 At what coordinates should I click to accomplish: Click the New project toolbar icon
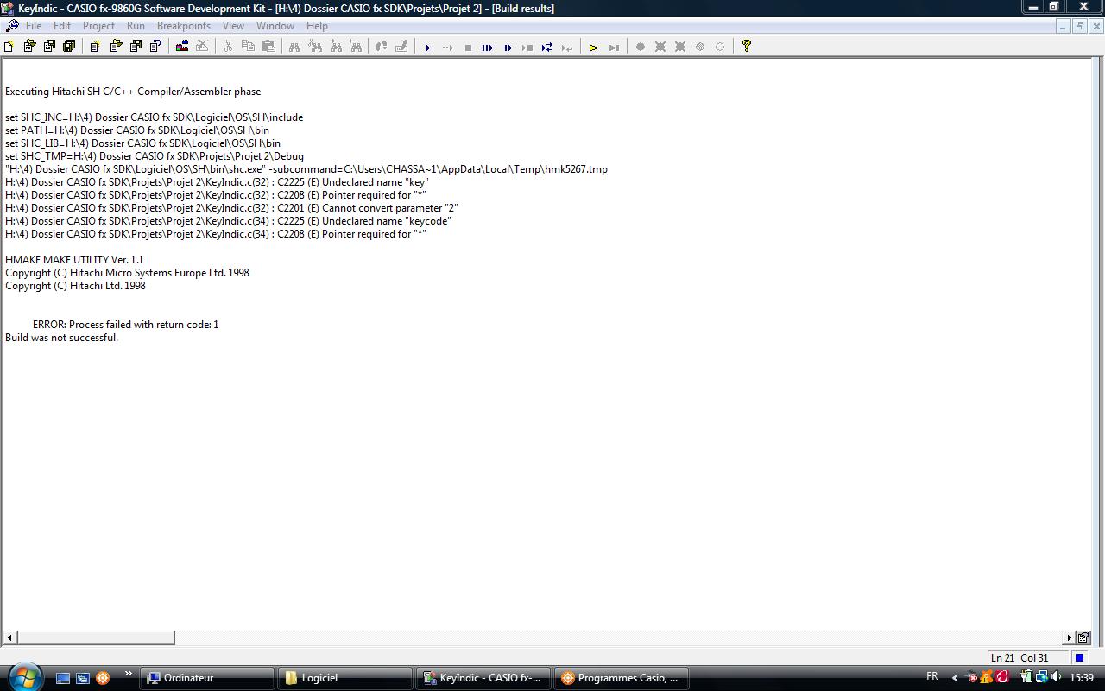pos(9,47)
